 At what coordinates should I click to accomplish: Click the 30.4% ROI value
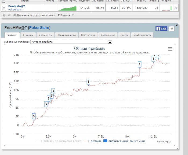126,8
